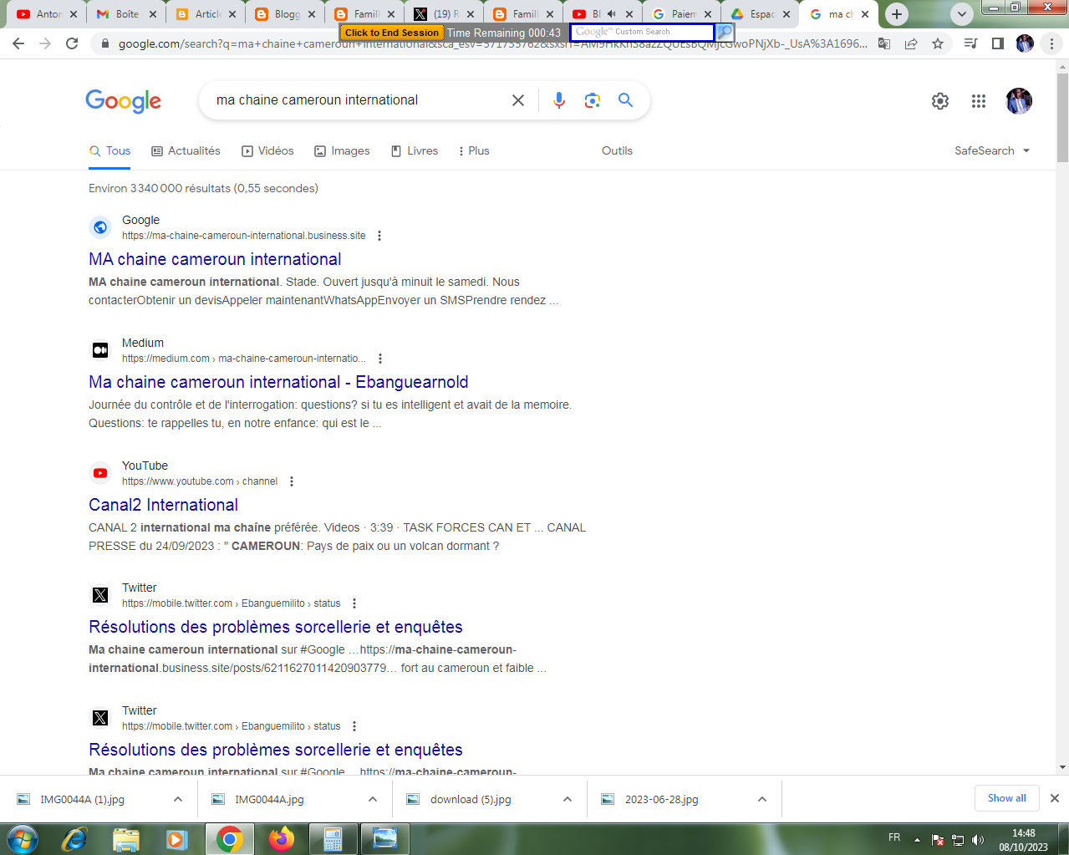Screen dimensions: 1069x855
Task: Clear the search box with X
Action: click(x=518, y=100)
